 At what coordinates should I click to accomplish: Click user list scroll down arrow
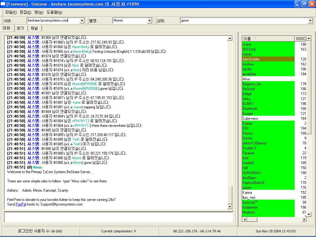(309, 214)
